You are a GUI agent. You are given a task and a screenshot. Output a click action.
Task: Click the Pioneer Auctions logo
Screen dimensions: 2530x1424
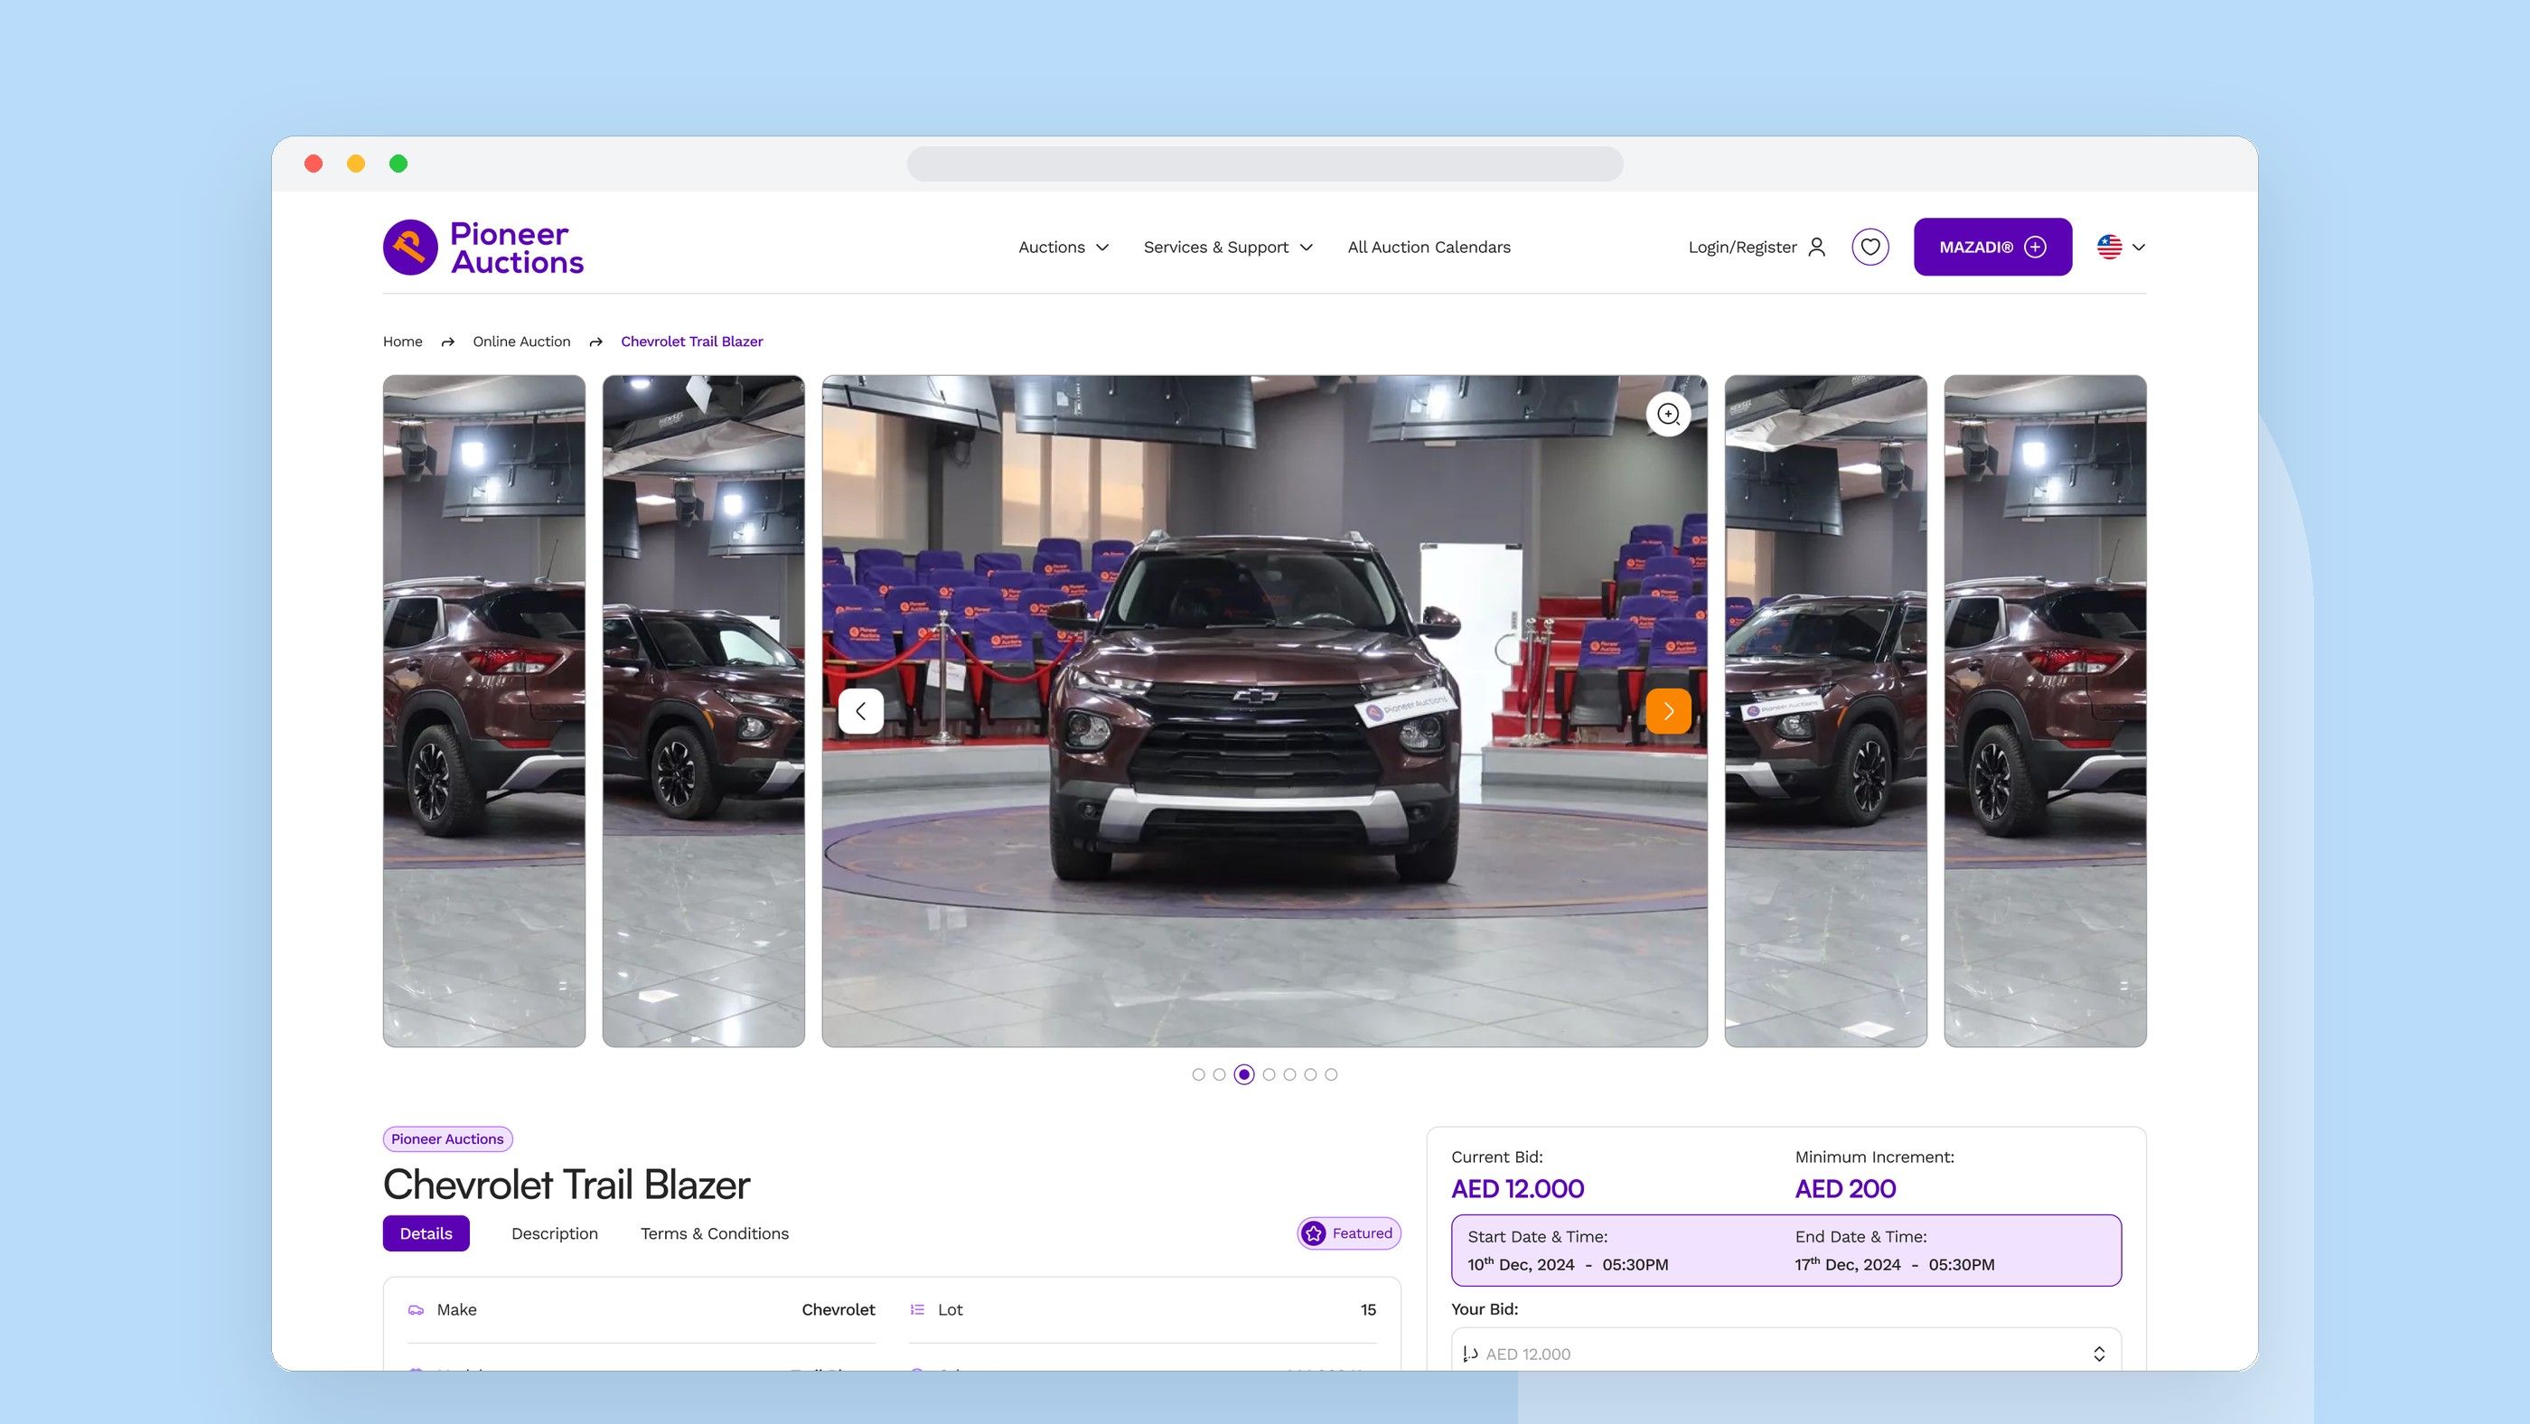click(x=483, y=248)
